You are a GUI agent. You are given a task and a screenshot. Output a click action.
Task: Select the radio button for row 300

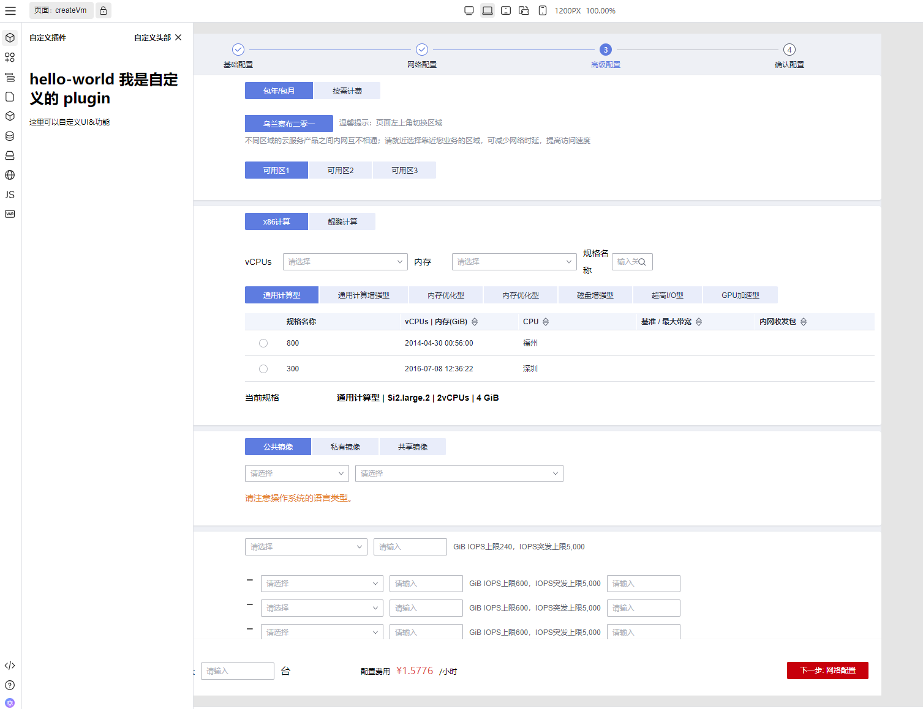263,369
